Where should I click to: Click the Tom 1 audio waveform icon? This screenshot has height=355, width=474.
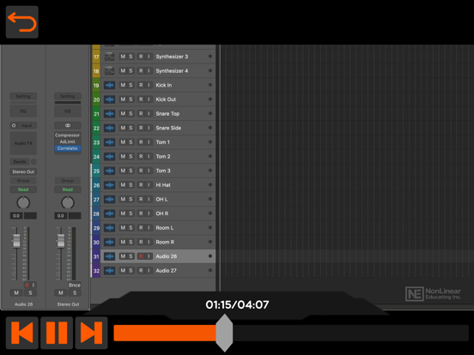coord(109,142)
